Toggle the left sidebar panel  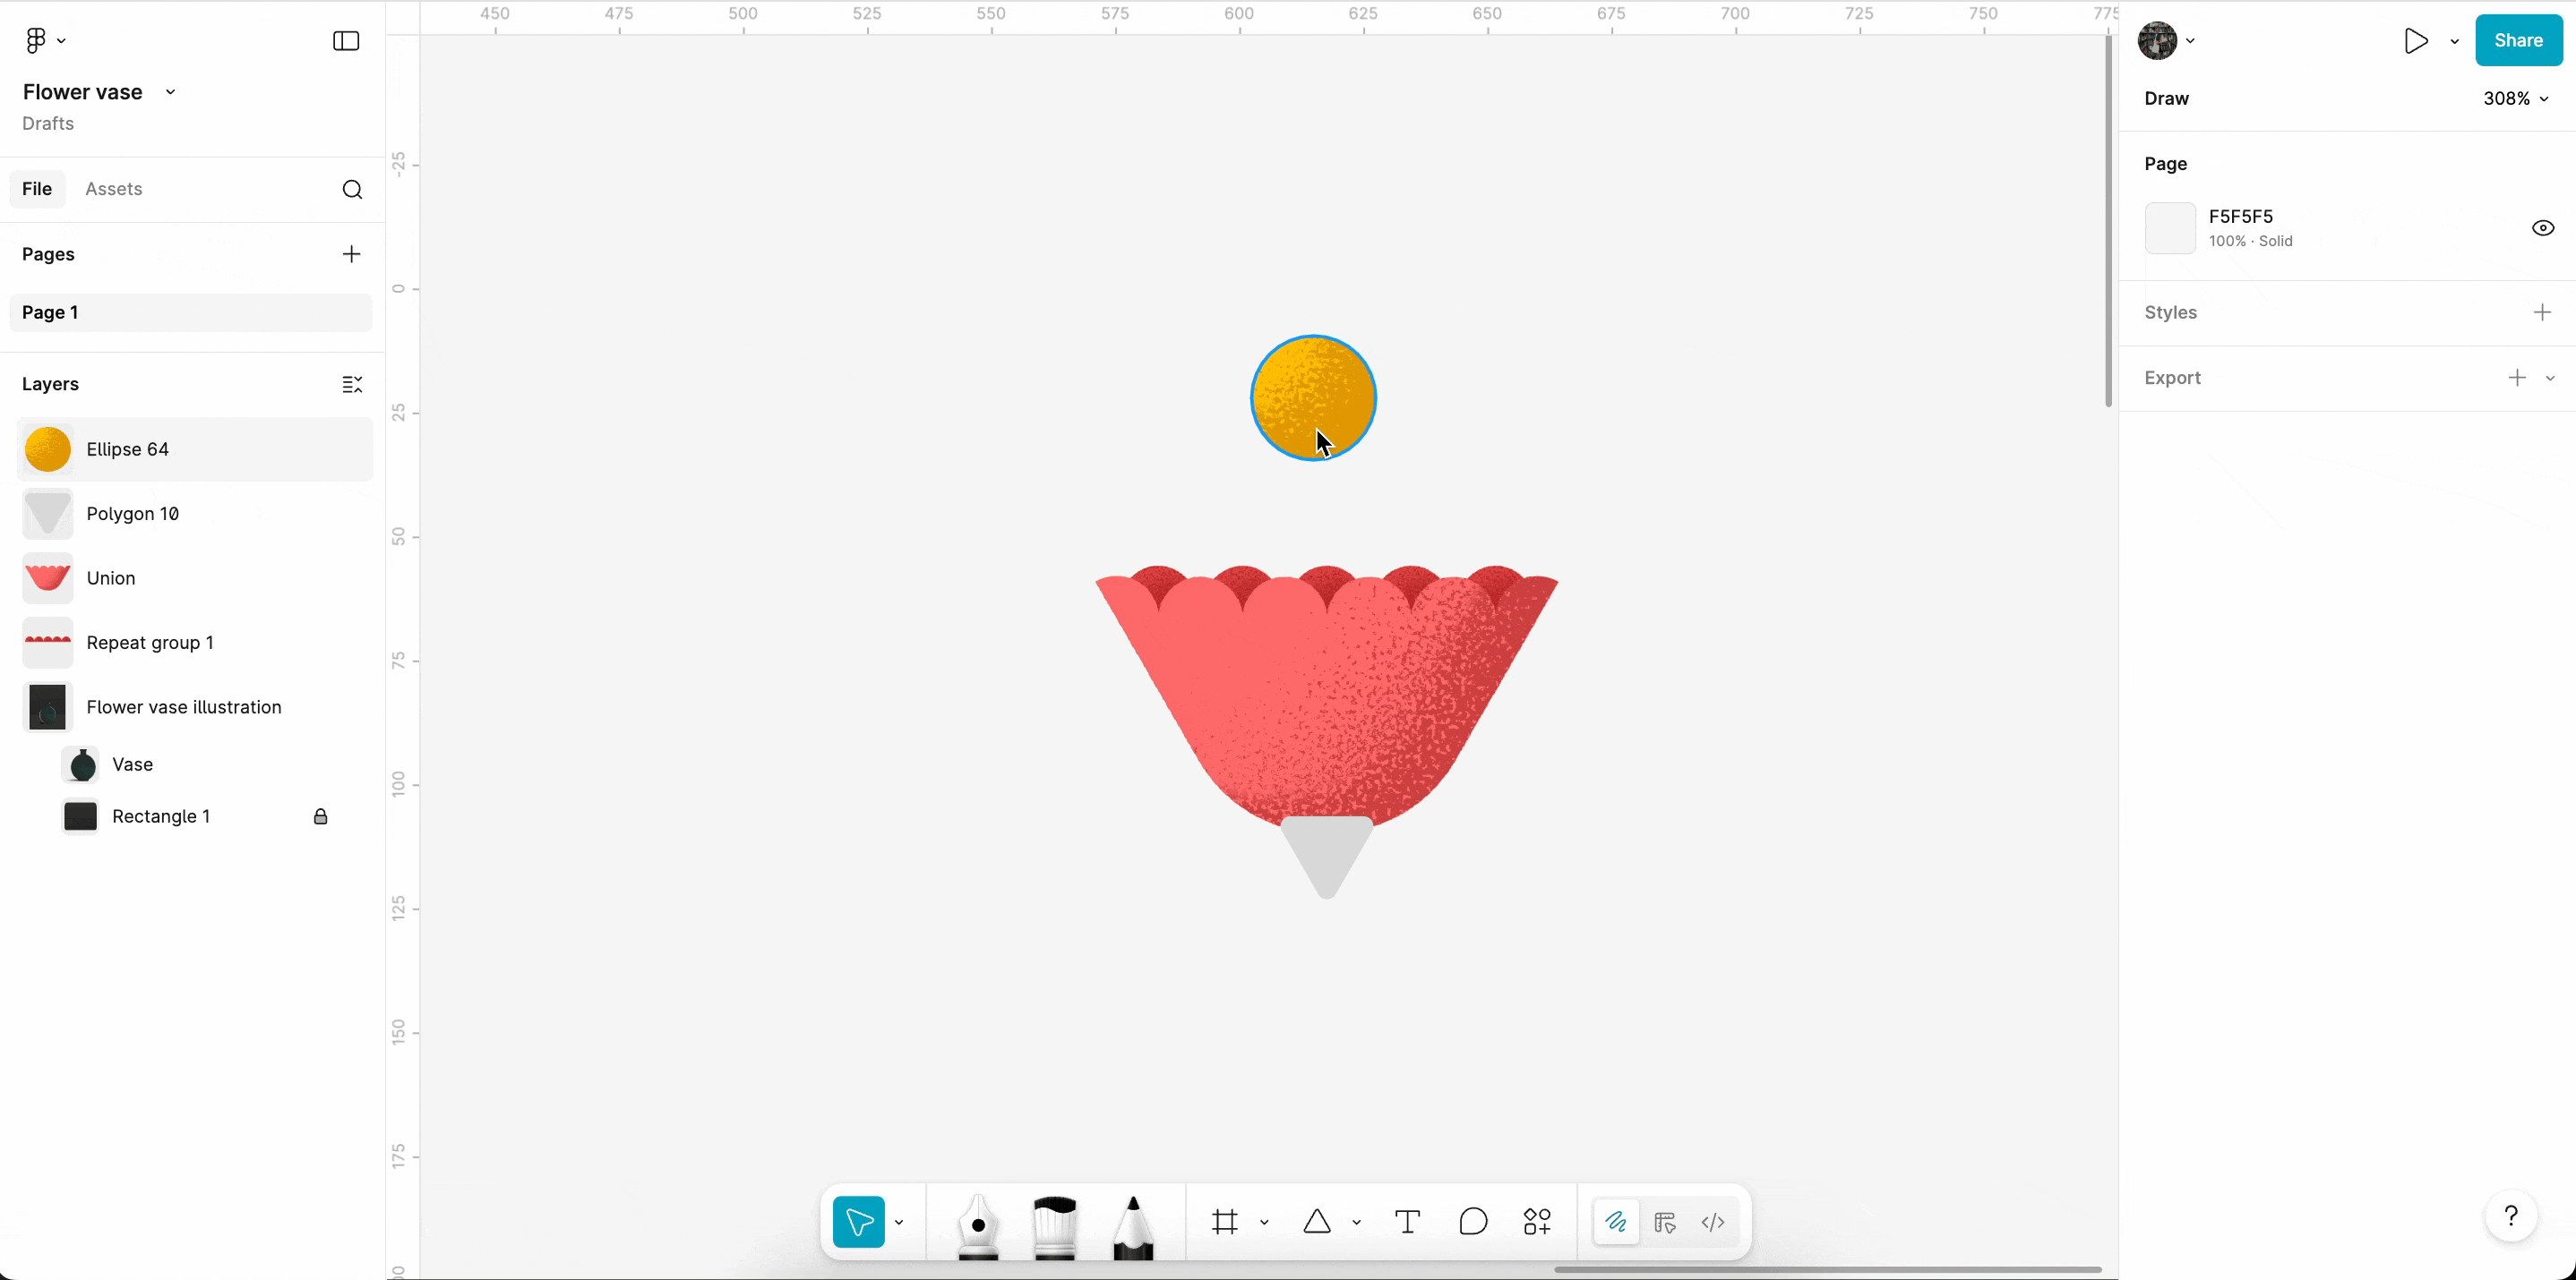346,41
